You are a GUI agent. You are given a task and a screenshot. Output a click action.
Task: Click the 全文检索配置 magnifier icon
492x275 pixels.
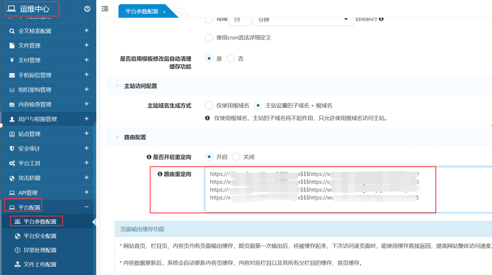pyautogui.click(x=12, y=31)
